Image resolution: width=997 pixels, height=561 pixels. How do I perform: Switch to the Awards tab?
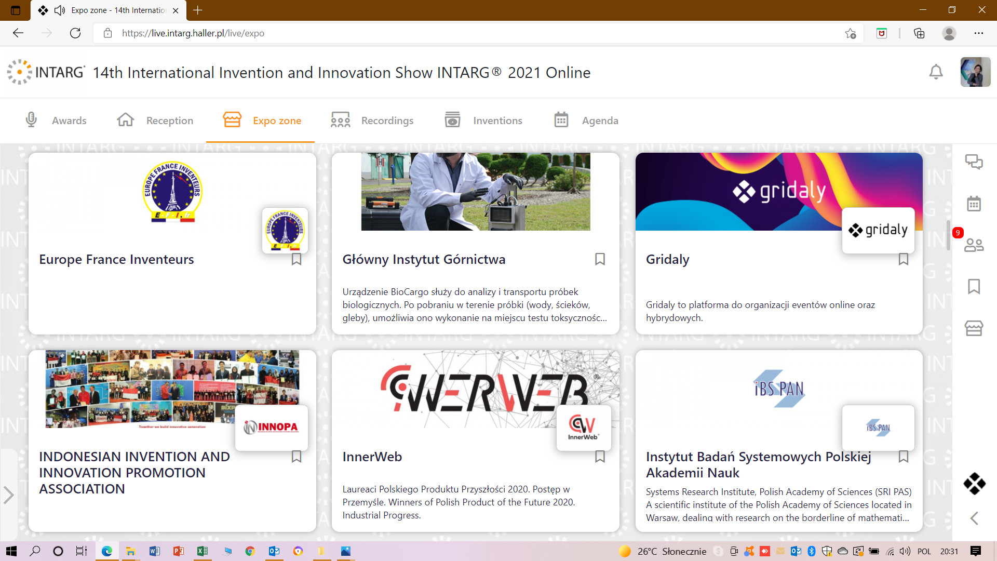pyautogui.click(x=56, y=121)
